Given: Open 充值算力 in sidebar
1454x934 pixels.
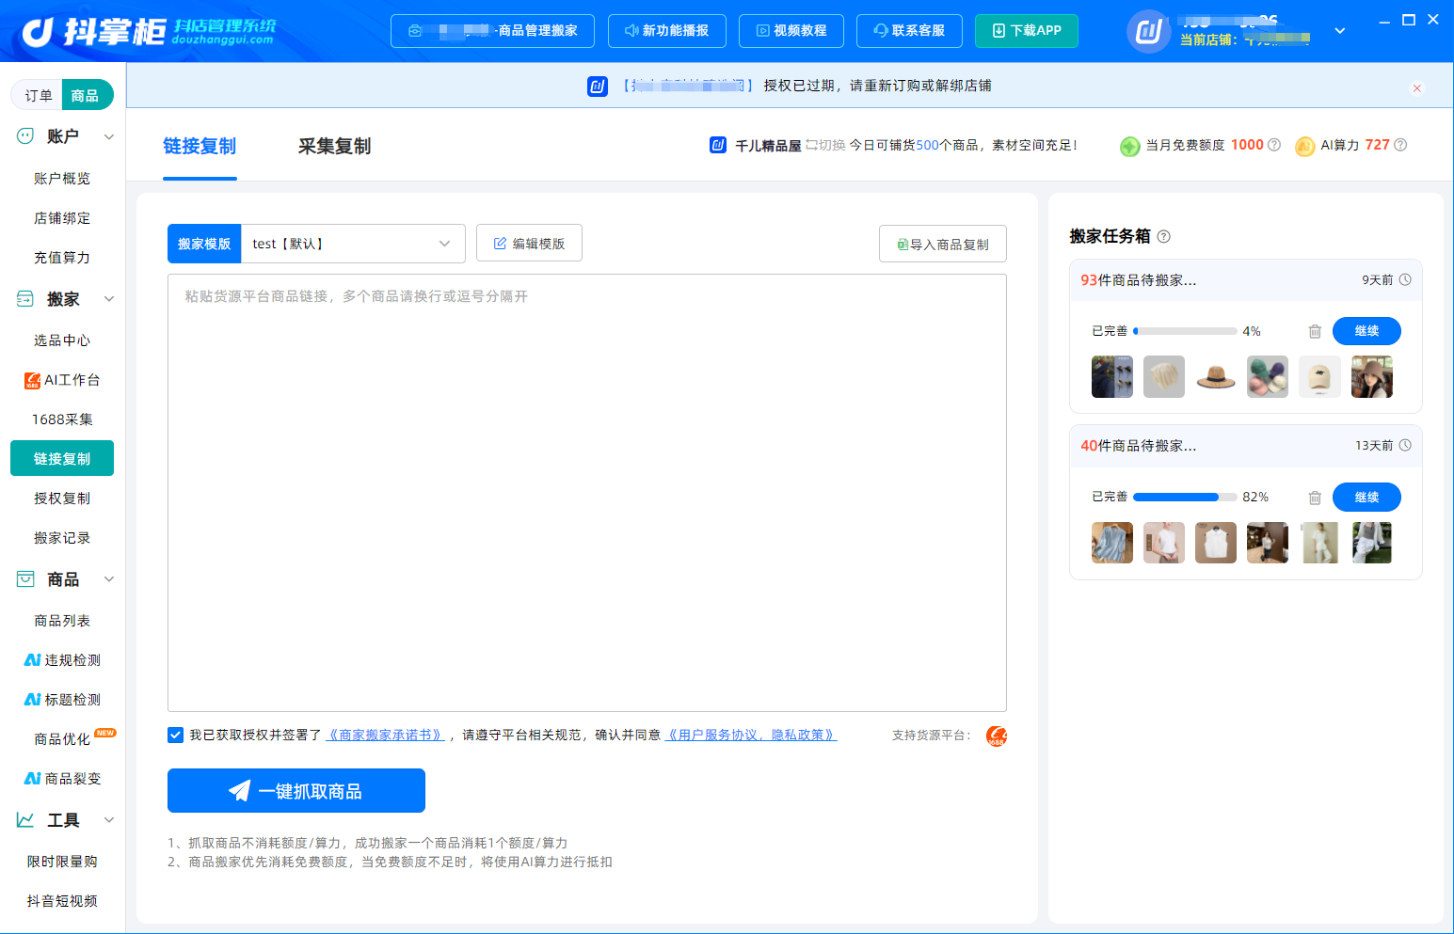Looking at the screenshot, I should (62, 258).
